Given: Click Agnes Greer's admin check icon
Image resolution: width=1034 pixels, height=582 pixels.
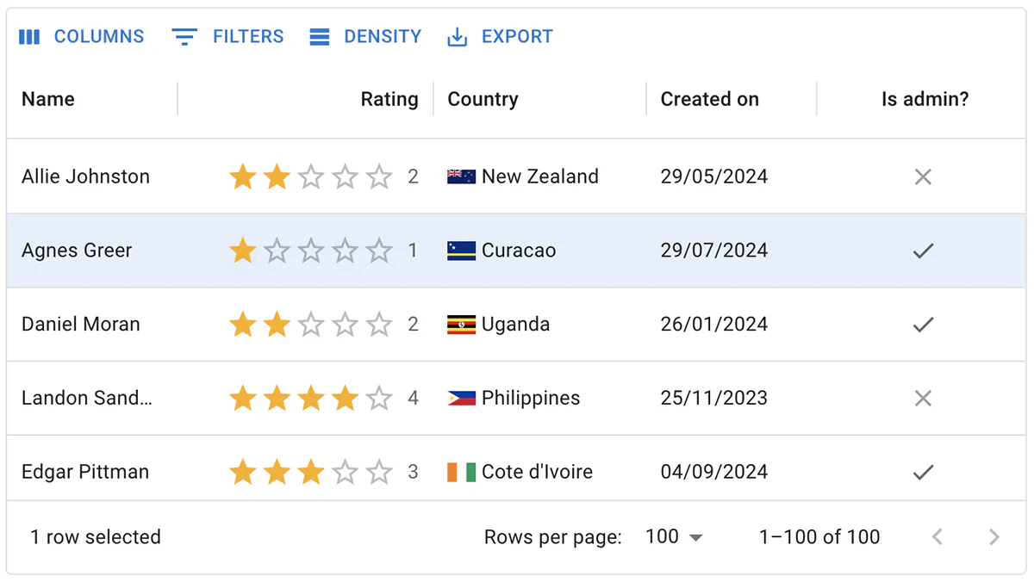Looking at the screenshot, I should (x=923, y=251).
